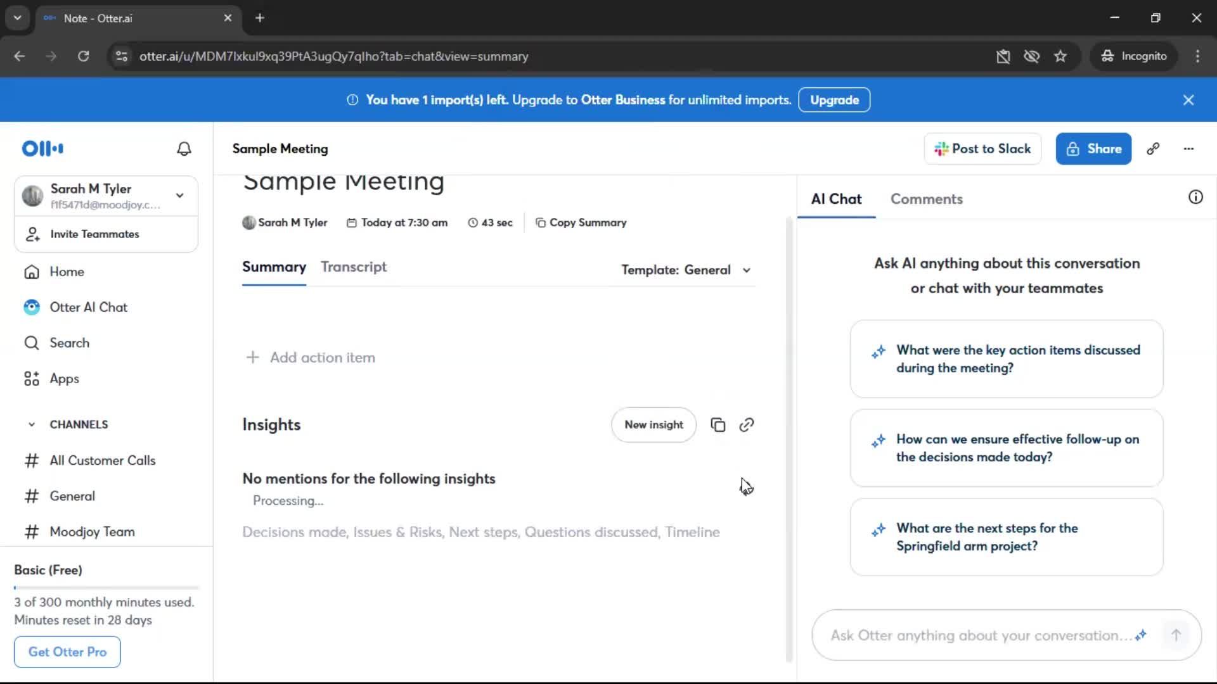The width and height of the screenshot is (1217, 684).
Task: Click the third-party cookies blocked eye icon
Action: tap(1031, 56)
